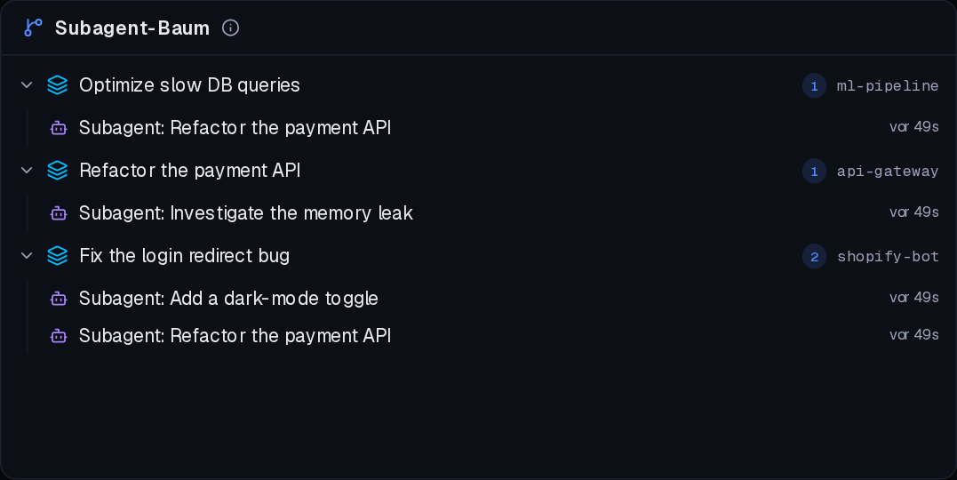Click the shopify-bot project label
957x480 pixels.
pyautogui.click(x=888, y=257)
